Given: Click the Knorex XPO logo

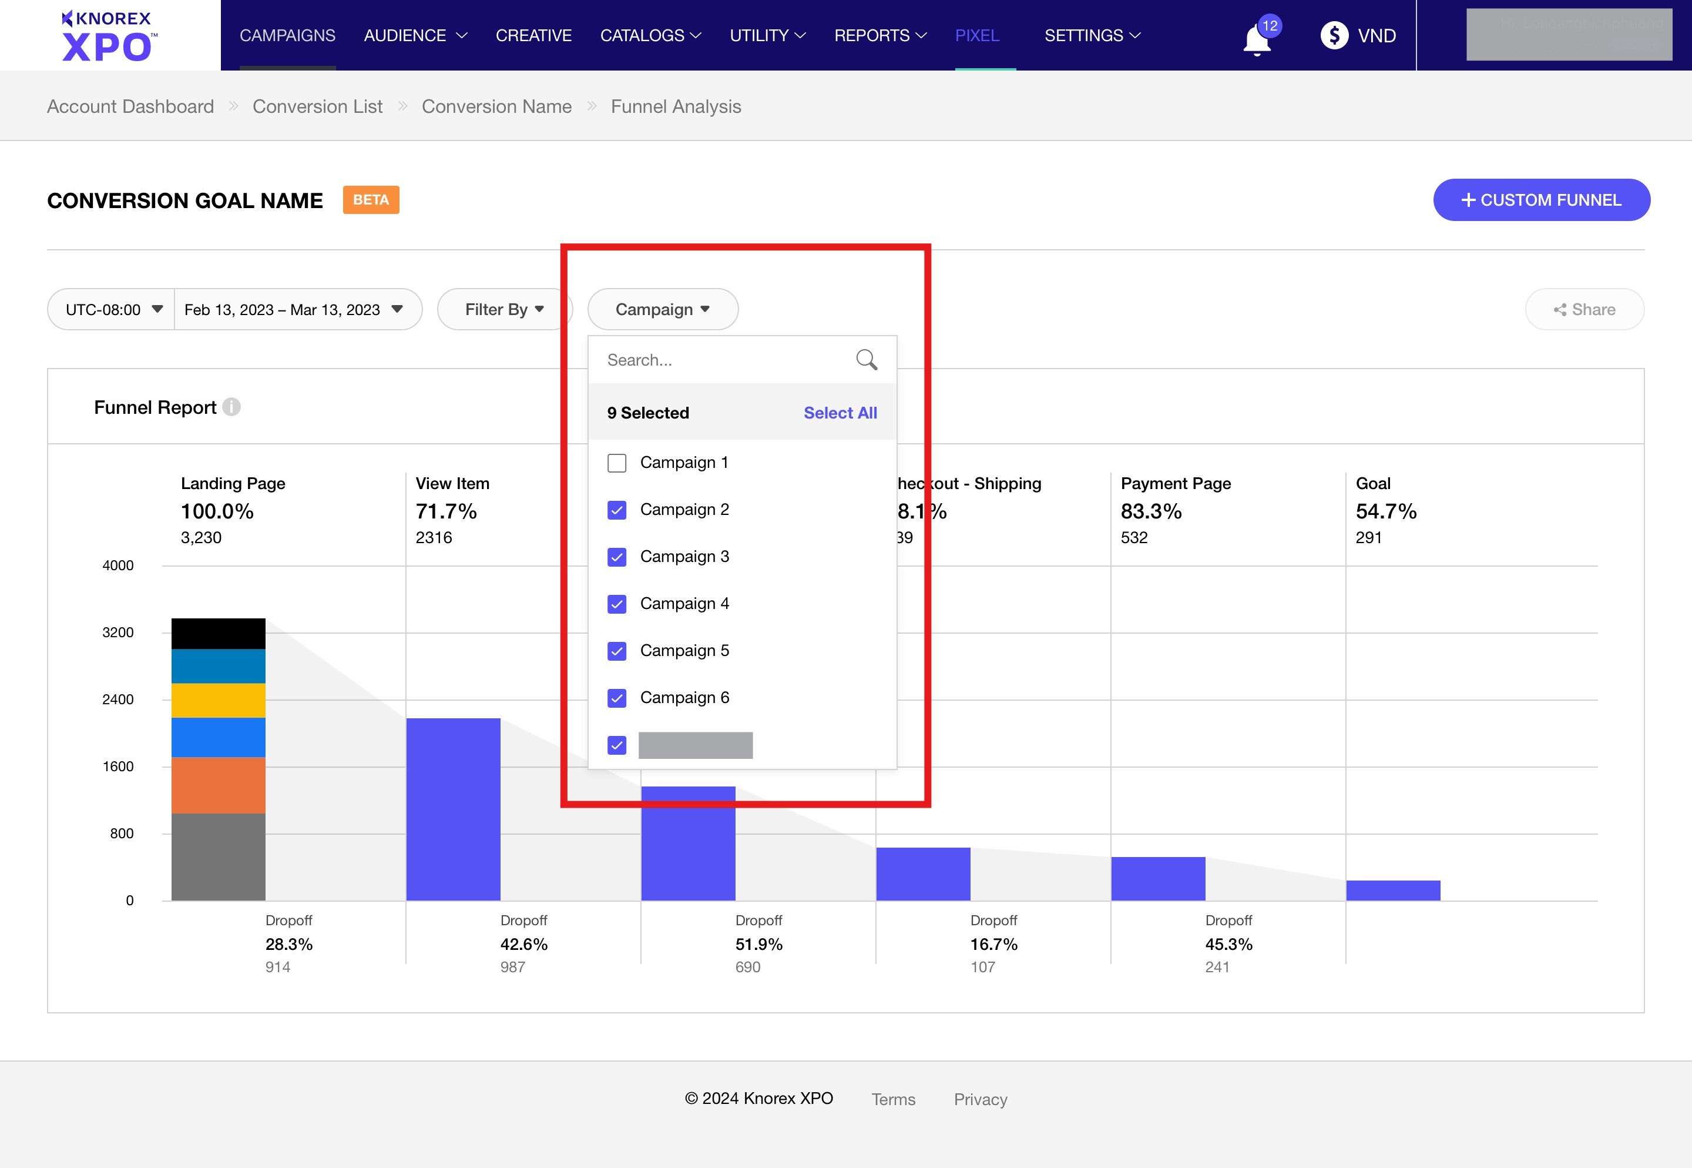Looking at the screenshot, I should (107, 35).
